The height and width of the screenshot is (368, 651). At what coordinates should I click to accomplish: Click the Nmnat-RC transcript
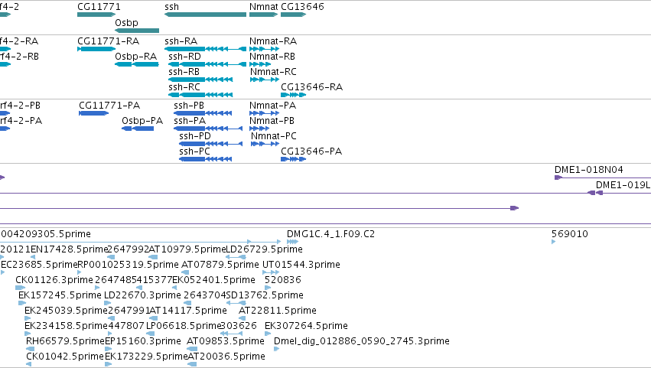click(265, 80)
